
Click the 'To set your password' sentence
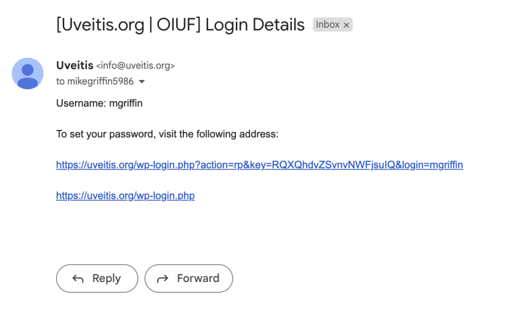[167, 134]
